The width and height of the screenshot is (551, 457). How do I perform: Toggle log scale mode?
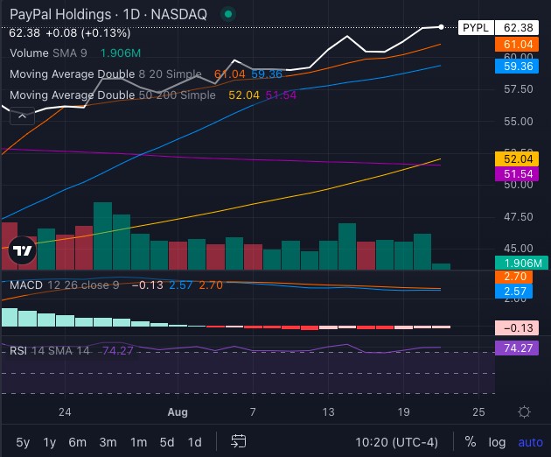click(x=497, y=442)
